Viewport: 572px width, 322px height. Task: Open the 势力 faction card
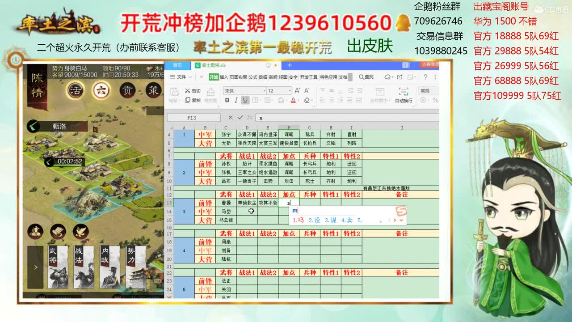[136, 267]
